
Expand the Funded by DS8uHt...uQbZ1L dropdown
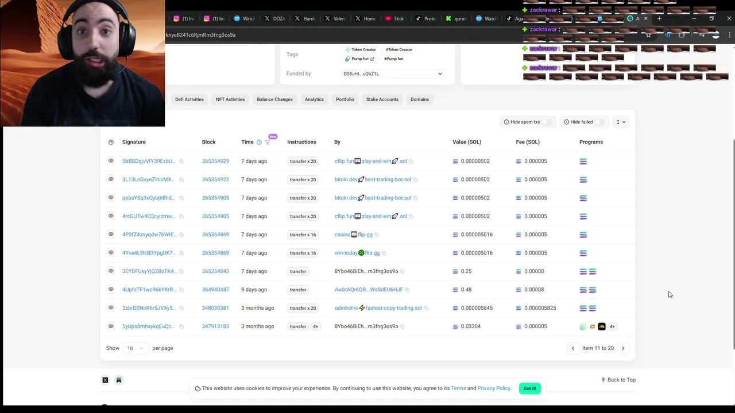pyautogui.click(x=393, y=74)
